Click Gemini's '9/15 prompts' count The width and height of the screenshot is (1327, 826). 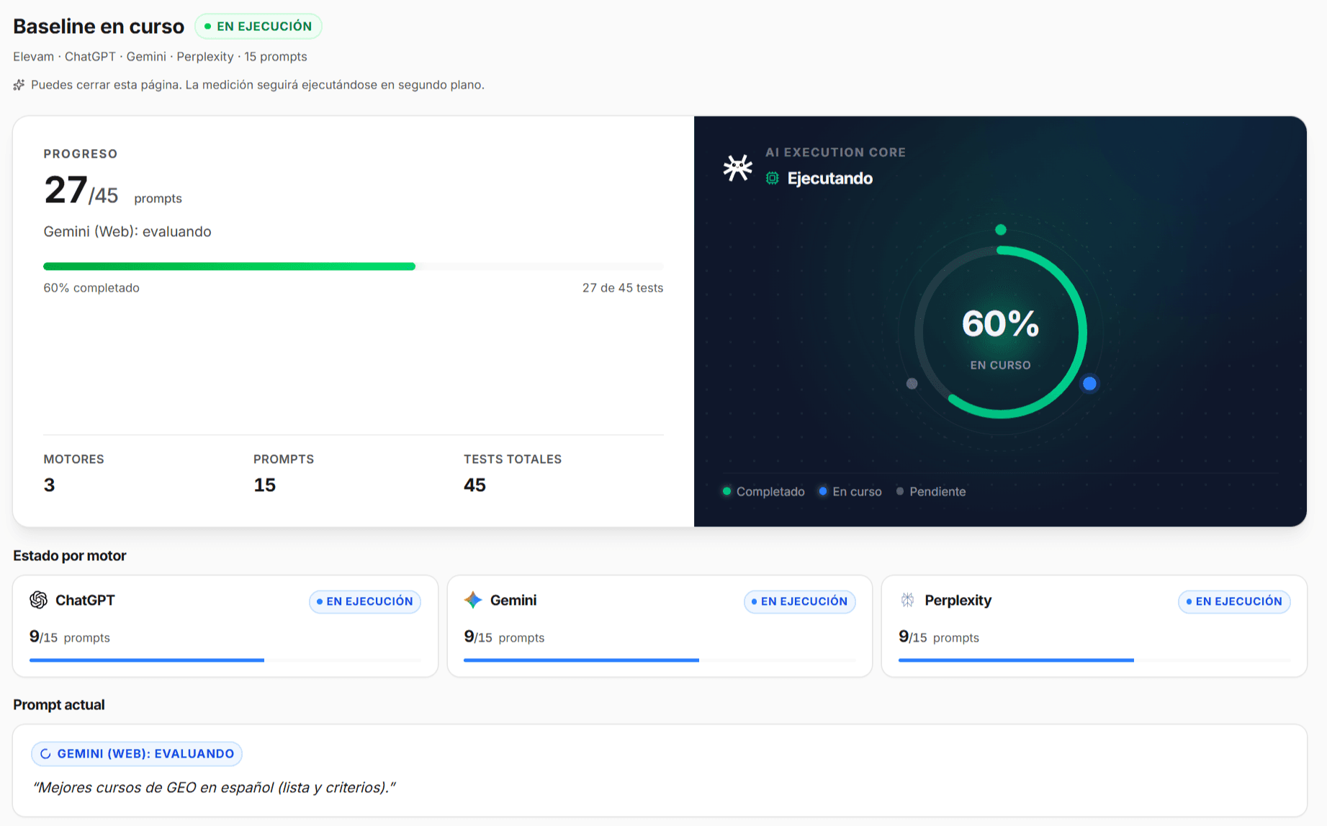point(504,637)
